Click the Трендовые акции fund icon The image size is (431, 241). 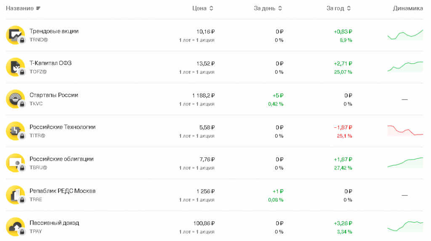click(16, 35)
